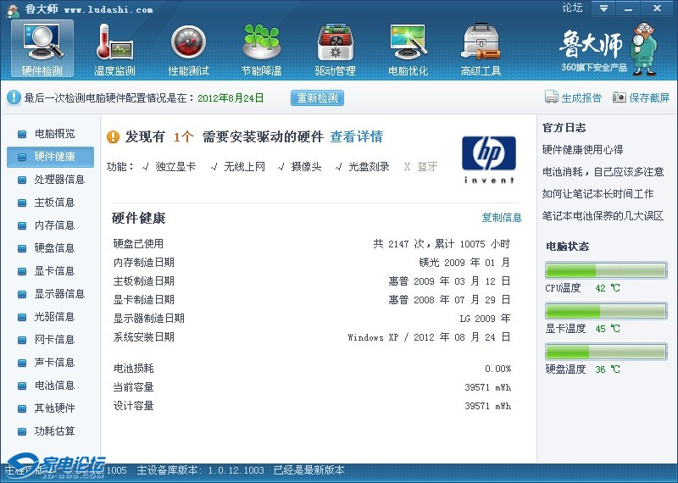Select 网卡信息 in the sidebar
The height and width of the screenshot is (483, 678).
pos(50,340)
